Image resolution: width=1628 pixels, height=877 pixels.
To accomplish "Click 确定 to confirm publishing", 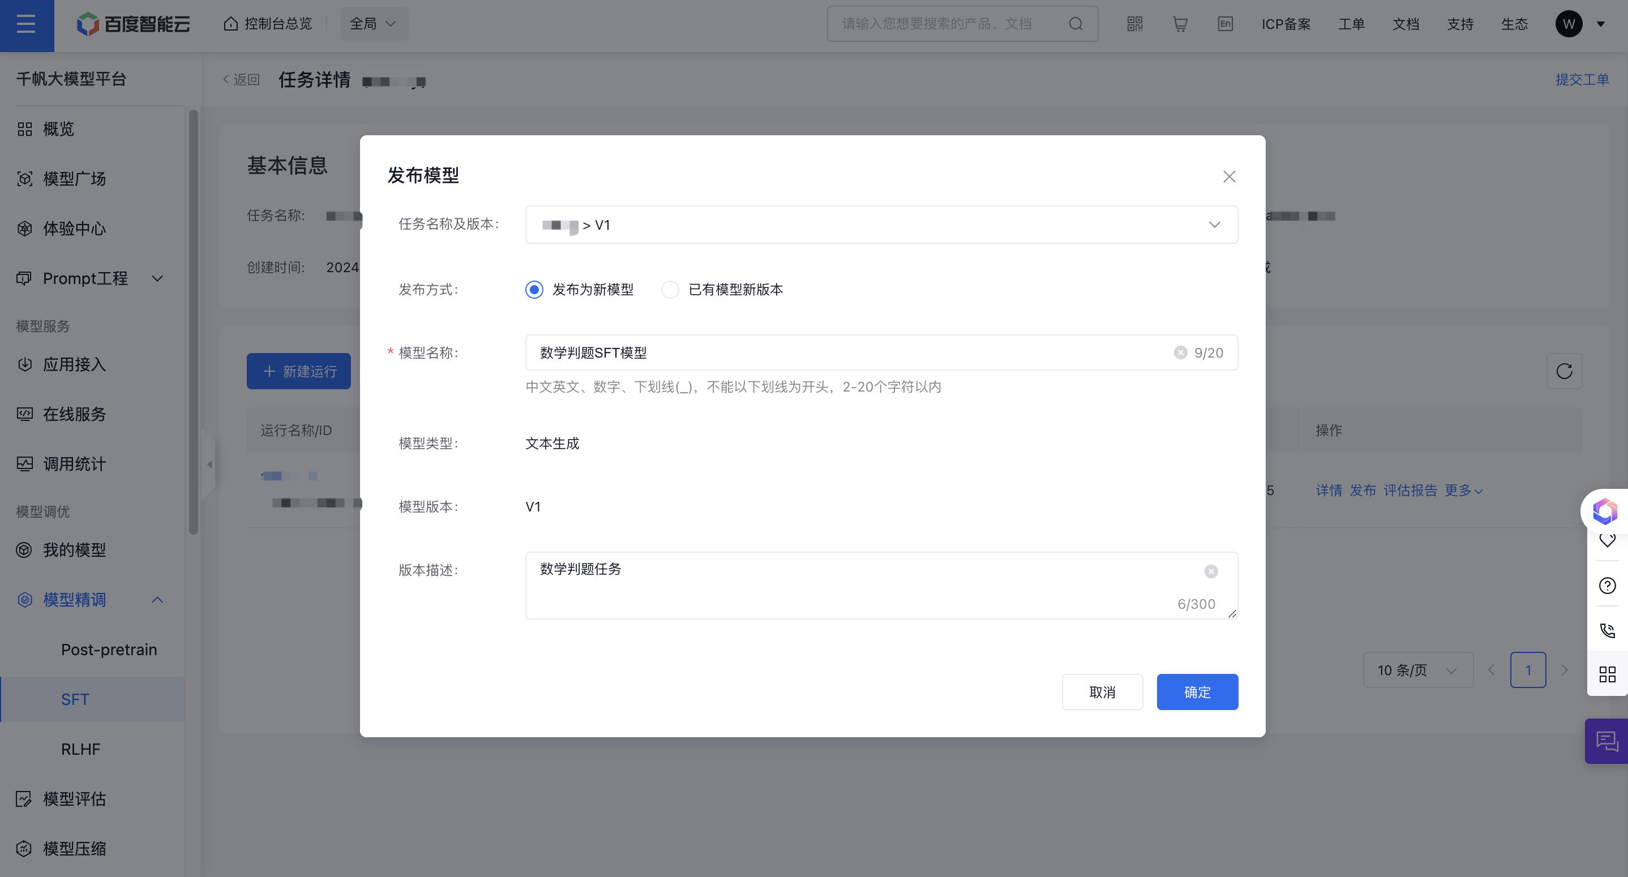I will [1197, 692].
